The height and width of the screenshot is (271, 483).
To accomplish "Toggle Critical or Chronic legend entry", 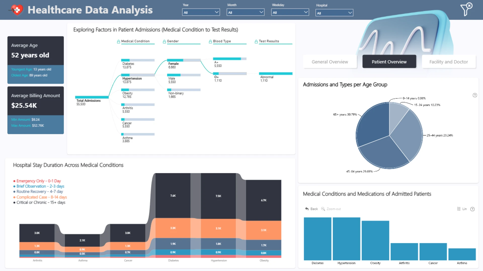I will point(39,202).
